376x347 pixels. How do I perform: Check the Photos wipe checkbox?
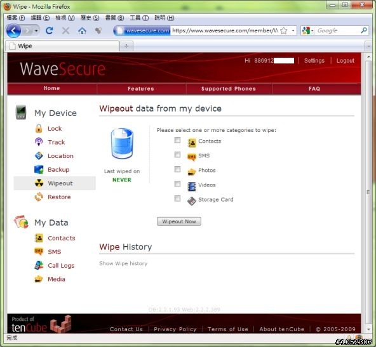177,169
